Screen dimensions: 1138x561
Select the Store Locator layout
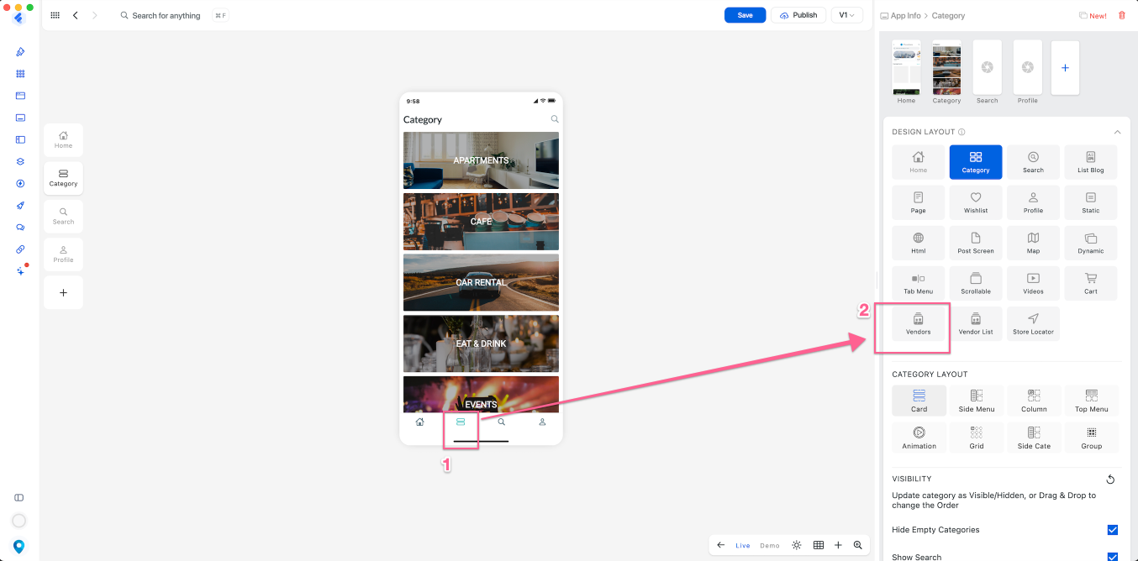1033,323
